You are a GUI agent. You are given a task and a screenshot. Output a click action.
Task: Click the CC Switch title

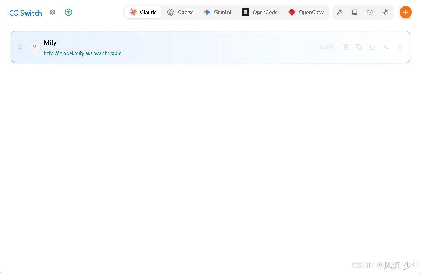(x=26, y=13)
